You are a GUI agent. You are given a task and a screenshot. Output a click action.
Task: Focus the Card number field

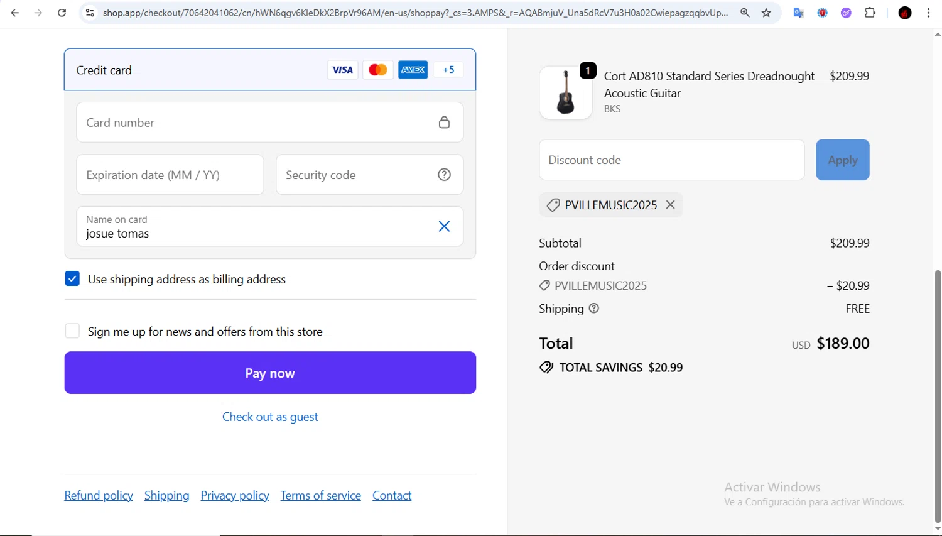(270, 123)
